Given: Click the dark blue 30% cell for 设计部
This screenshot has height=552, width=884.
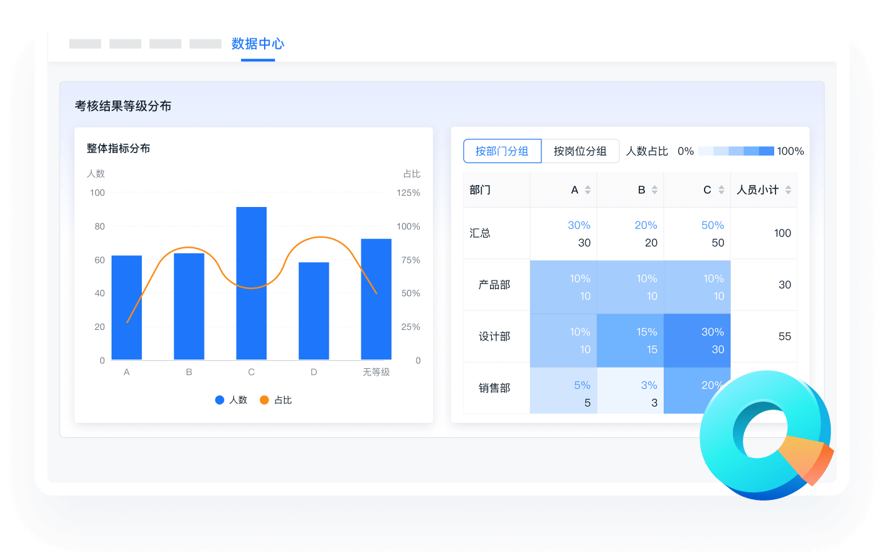Looking at the screenshot, I should tap(697, 337).
